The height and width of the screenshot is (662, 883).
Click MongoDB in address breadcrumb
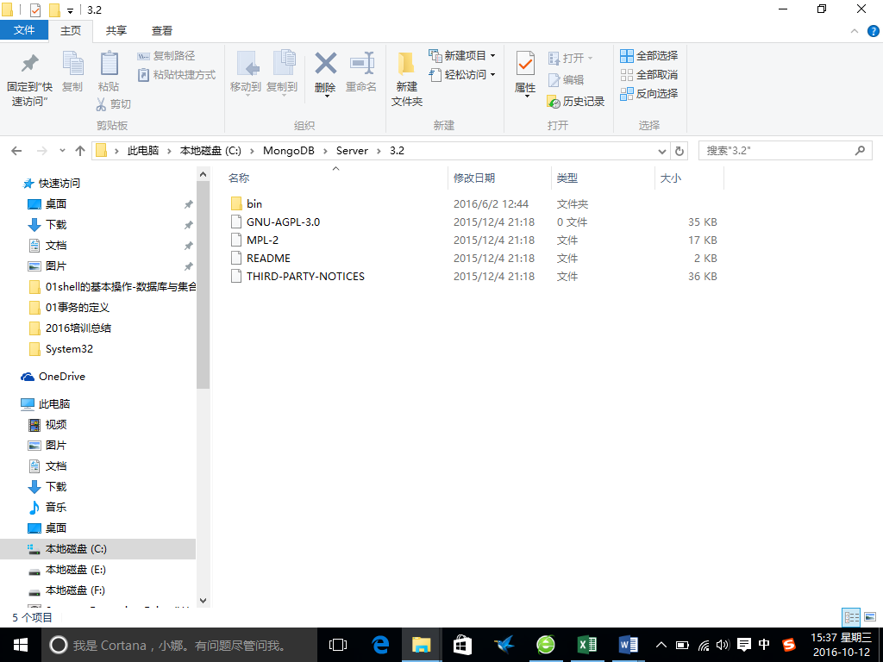tap(288, 151)
